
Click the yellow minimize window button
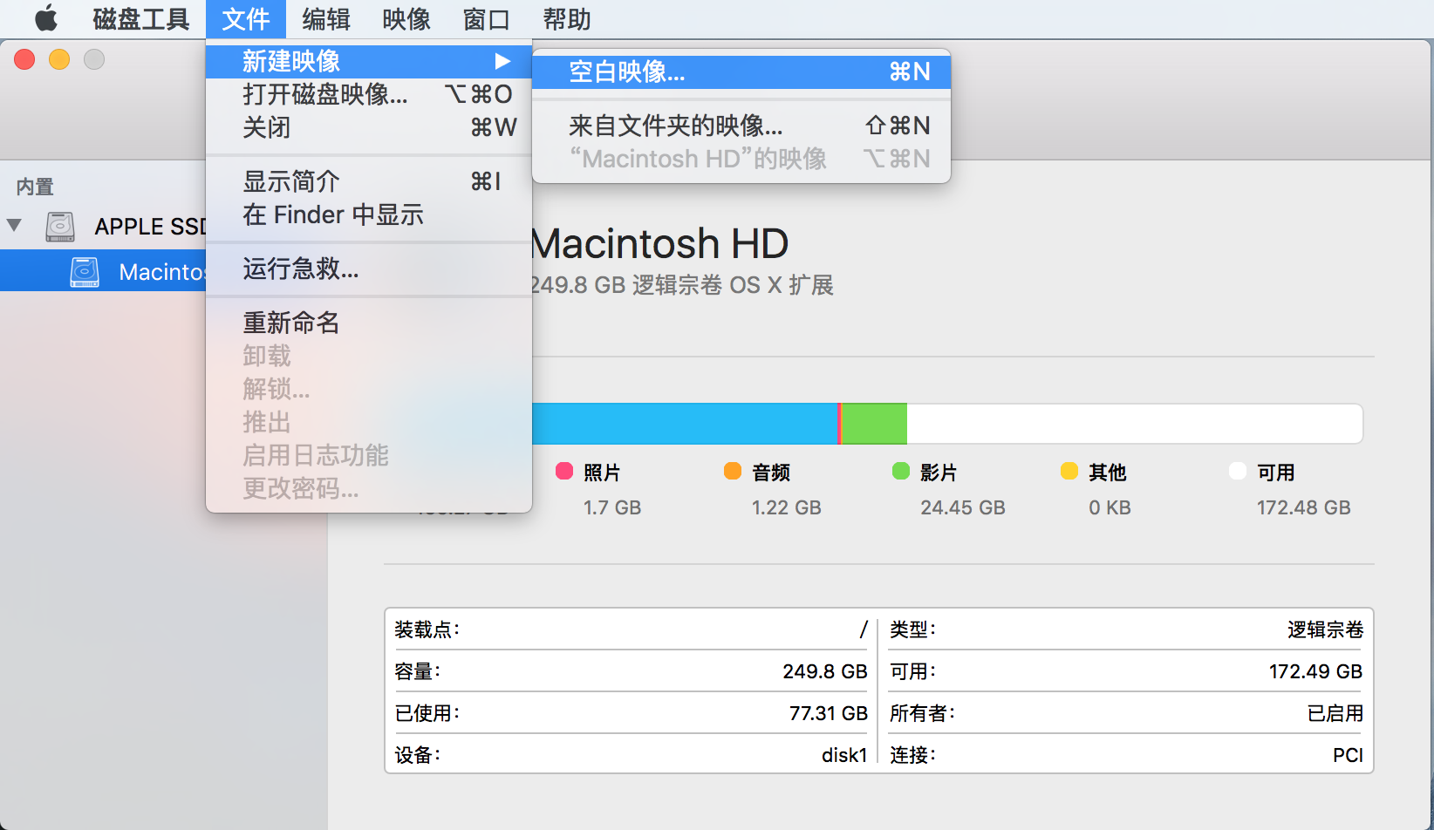pyautogui.click(x=59, y=59)
